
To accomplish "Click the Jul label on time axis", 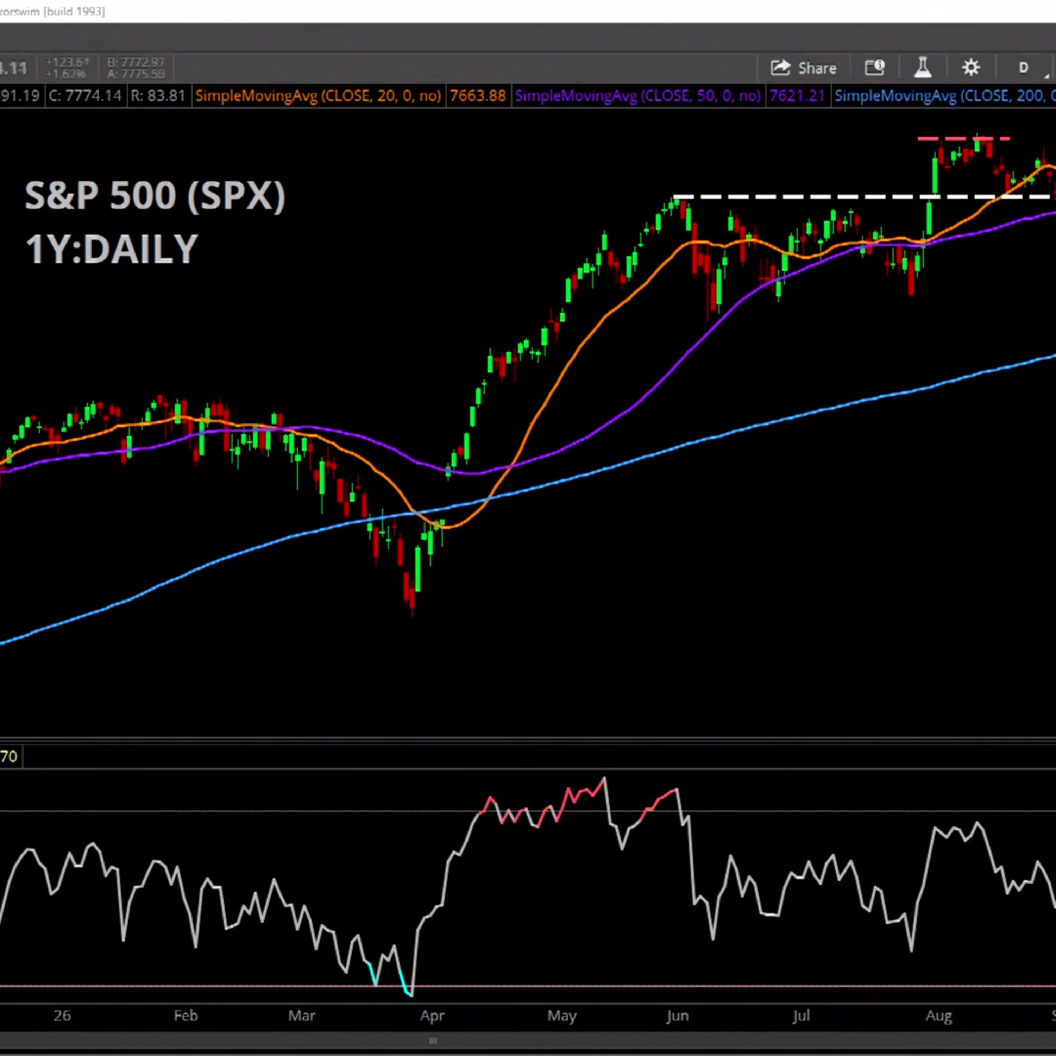I will click(801, 1016).
